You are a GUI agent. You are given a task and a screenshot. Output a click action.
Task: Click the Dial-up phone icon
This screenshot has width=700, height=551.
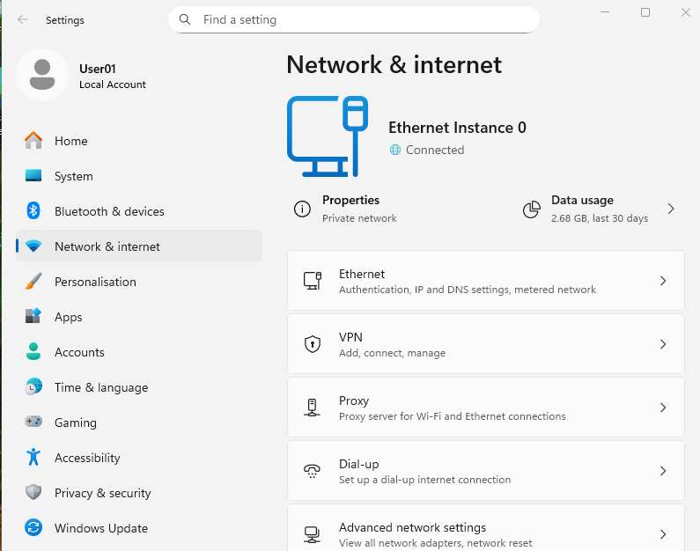pyautogui.click(x=312, y=471)
